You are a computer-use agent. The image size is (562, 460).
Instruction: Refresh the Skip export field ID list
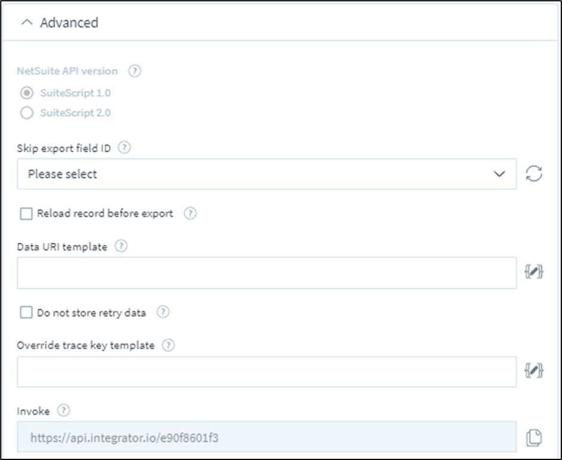click(x=534, y=174)
